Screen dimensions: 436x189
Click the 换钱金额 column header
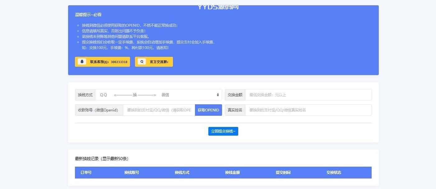pyautogui.click(x=233, y=172)
